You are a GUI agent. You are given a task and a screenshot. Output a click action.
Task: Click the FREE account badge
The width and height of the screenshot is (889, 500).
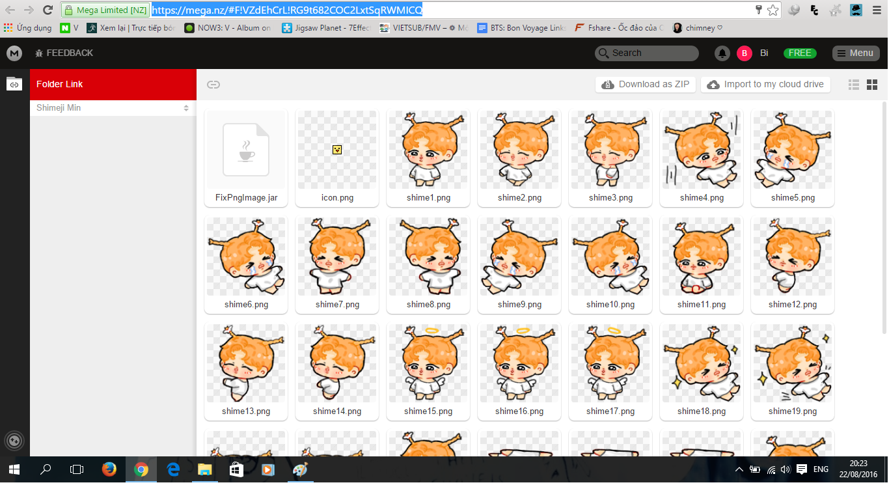pyautogui.click(x=800, y=53)
